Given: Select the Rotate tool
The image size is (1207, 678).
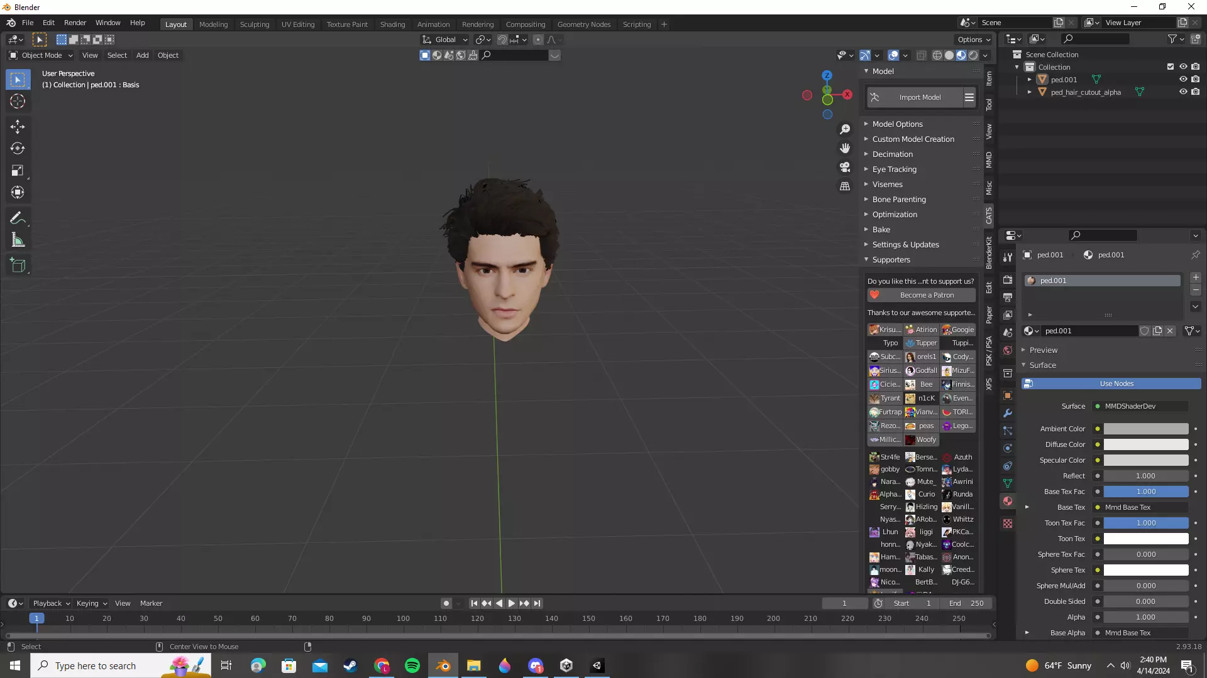Looking at the screenshot, I should click(18, 149).
